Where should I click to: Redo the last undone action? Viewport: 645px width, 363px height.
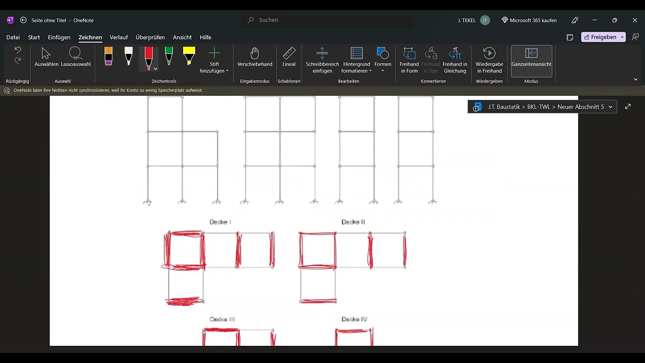click(18, 60)
